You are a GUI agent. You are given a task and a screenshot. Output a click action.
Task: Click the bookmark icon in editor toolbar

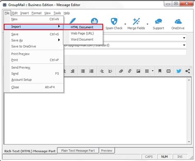pos(160,71)
